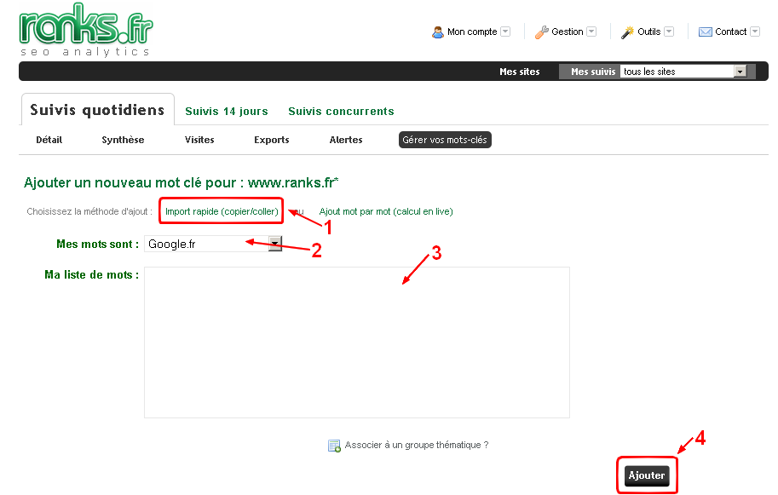Click into the Ma liste de mots textarea
The width and height of the screenshot is (778, 495).
357,342
